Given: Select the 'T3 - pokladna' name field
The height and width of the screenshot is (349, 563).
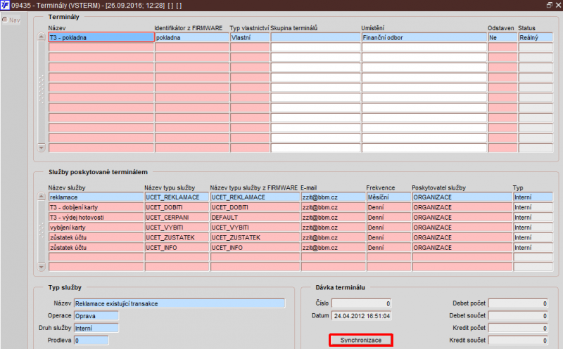Looking at the screenshot, I should (x=101, y=37).
